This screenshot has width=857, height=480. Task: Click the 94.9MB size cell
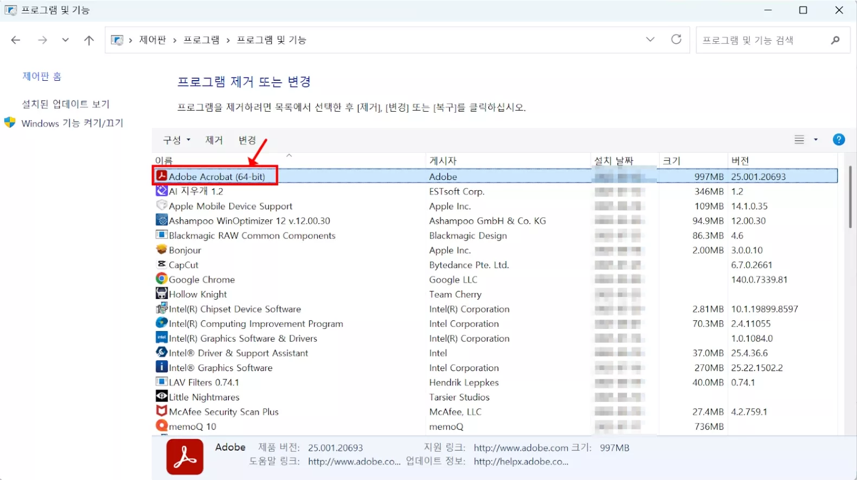pos(708,221)
